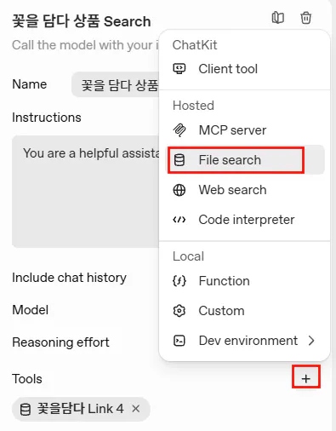
Task: Open the documentation book icon
Action: coord(277,18)
